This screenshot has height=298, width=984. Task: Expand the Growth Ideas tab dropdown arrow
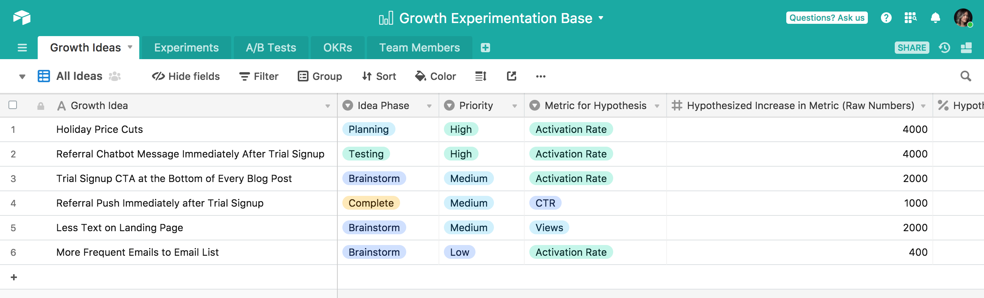130,47
